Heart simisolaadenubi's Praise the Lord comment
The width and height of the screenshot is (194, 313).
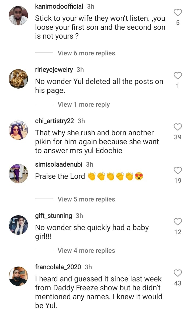pyautogui.click(x=178, y=170)
